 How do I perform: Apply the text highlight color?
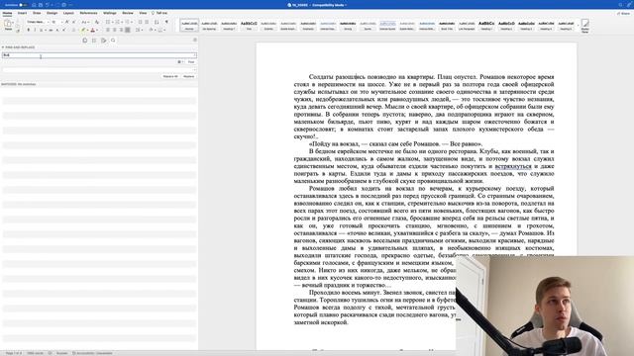pyautogui.click(x=83, y=30)
